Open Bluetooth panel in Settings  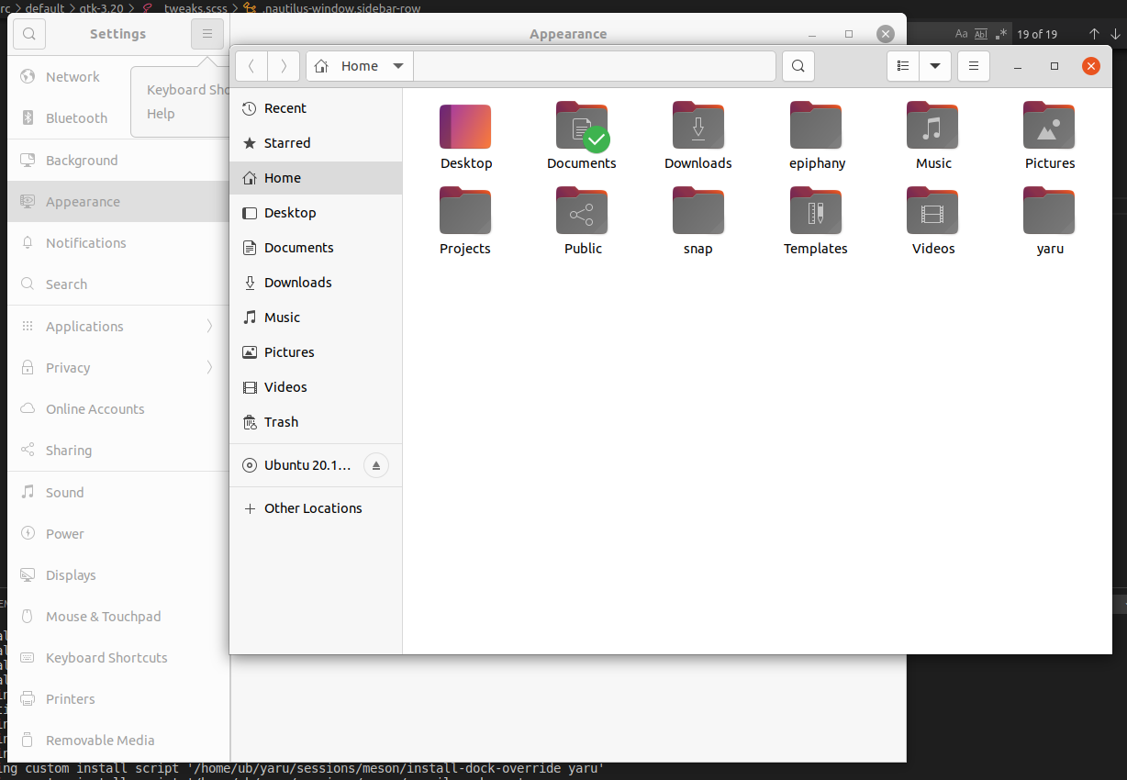pyautogui.click(x=118, y=118)
